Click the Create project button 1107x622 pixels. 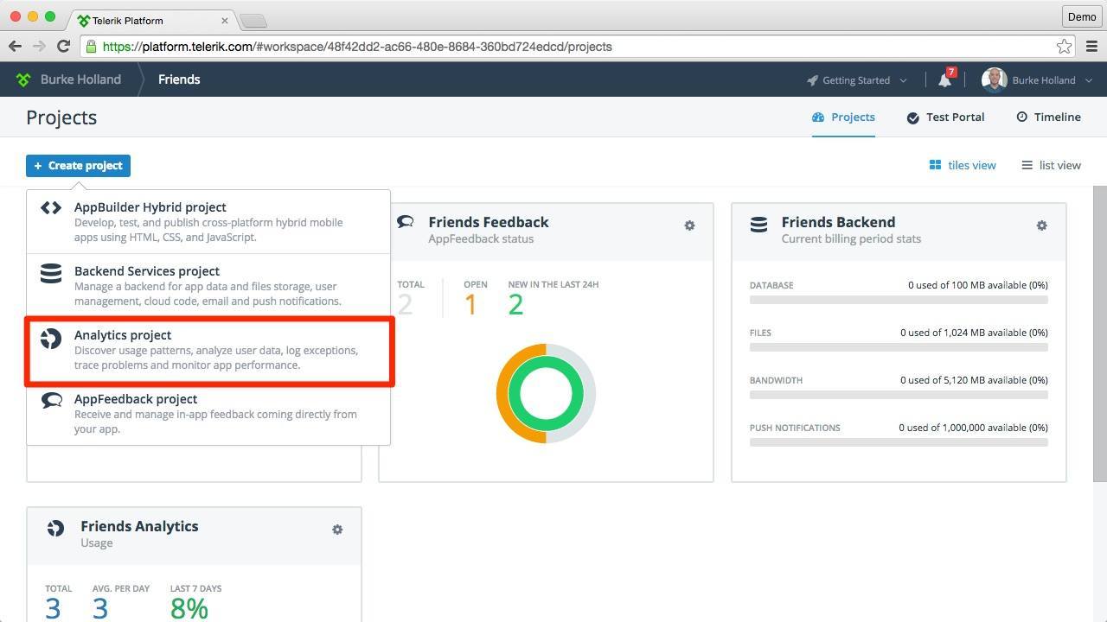(x=78, y=166)
